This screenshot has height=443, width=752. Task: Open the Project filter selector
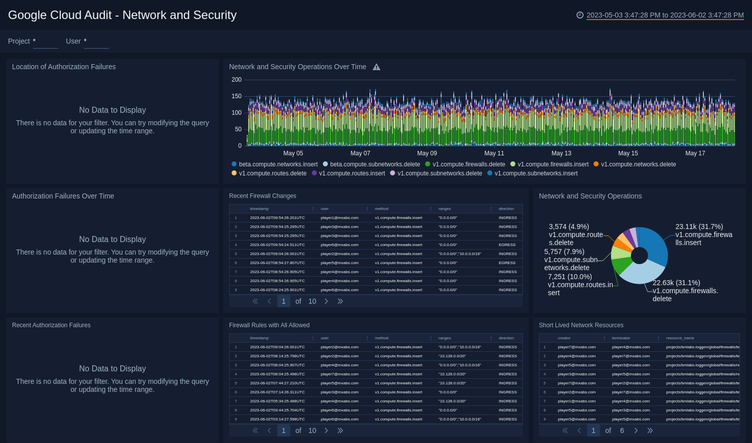tap(46, 44)
